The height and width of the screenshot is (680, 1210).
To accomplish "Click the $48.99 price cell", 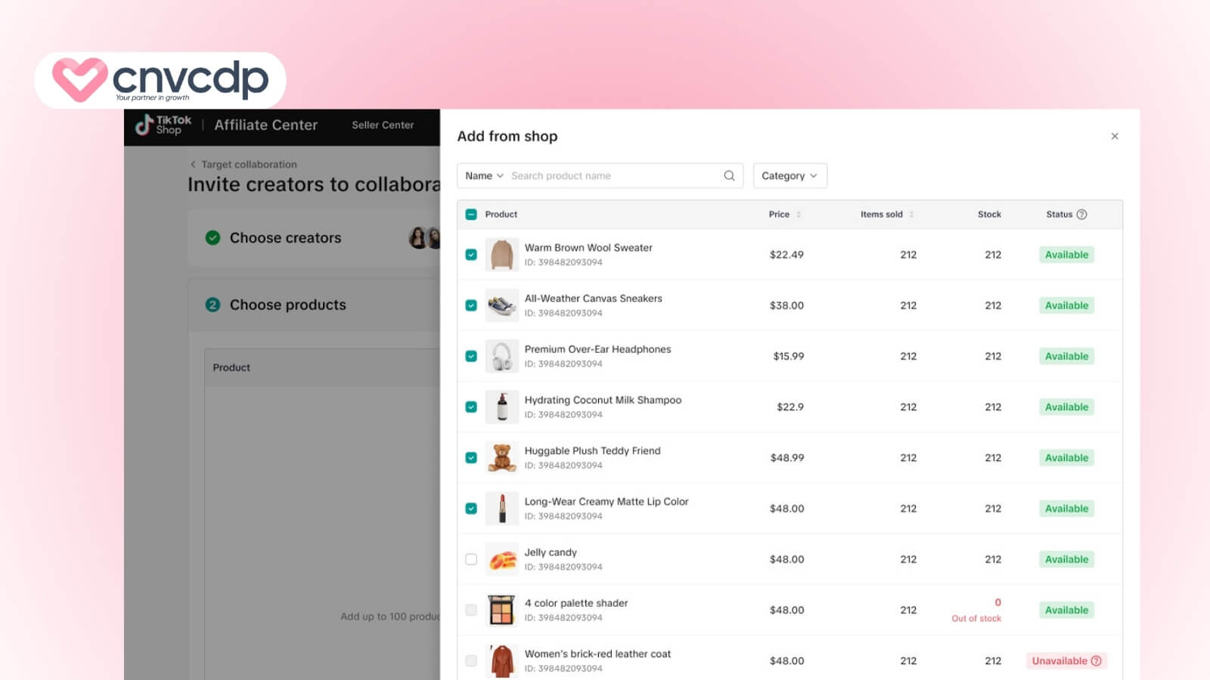I will click(787, 458).
